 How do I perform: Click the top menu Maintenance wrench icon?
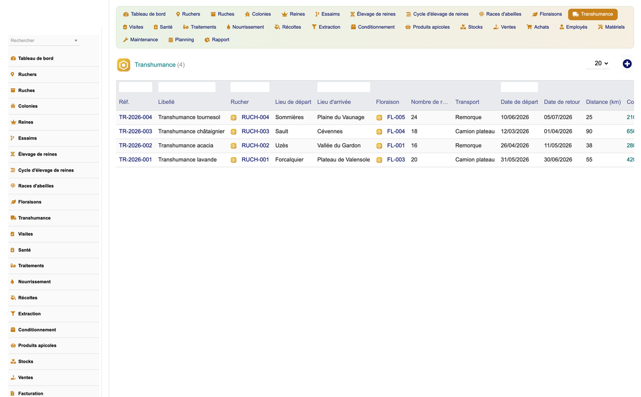click(126, 40)
